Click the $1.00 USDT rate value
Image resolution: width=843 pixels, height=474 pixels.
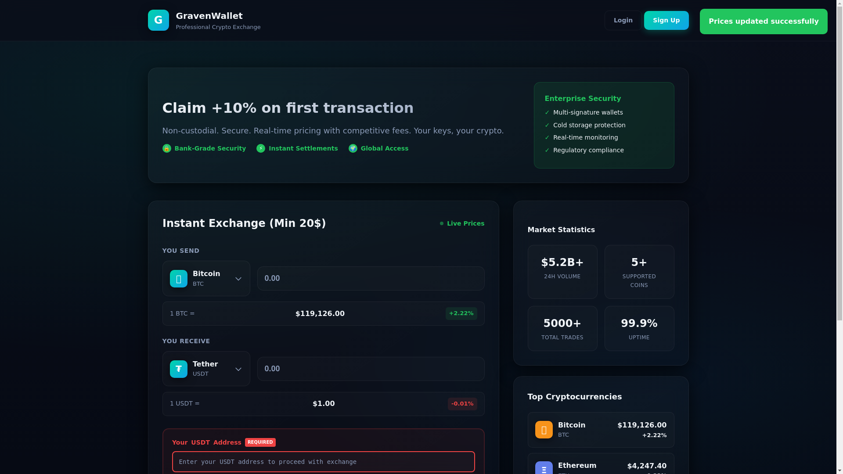324,404
